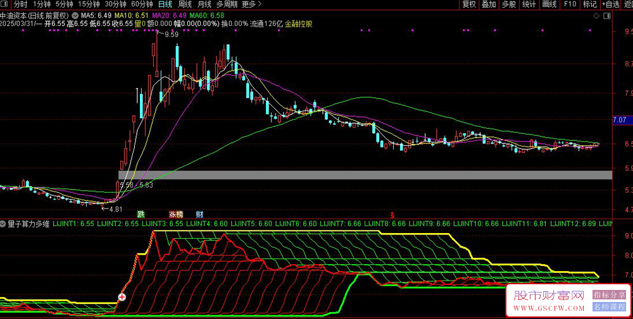The image size is (633, 319).
Task: Expand the 更多 periods menu
Action: pyautogui.click(x=251, y=4)
